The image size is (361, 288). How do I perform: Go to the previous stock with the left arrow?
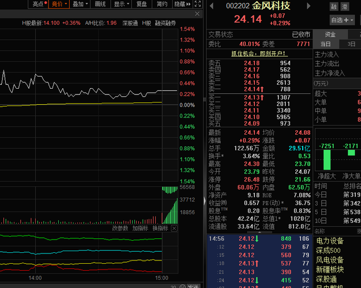[x=212, y=6]
